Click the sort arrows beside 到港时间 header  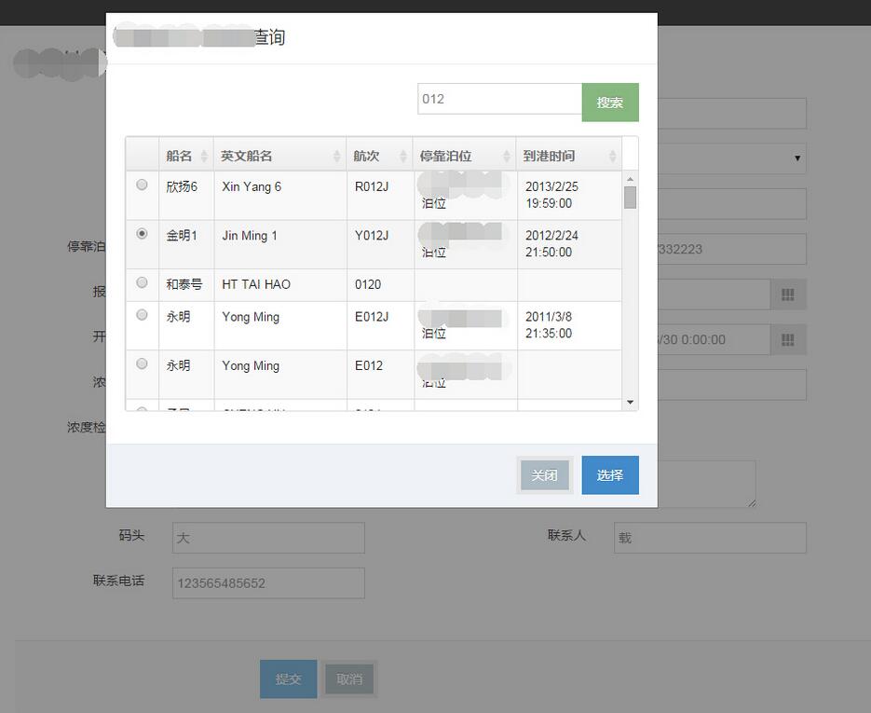click(x=612, y=157)
